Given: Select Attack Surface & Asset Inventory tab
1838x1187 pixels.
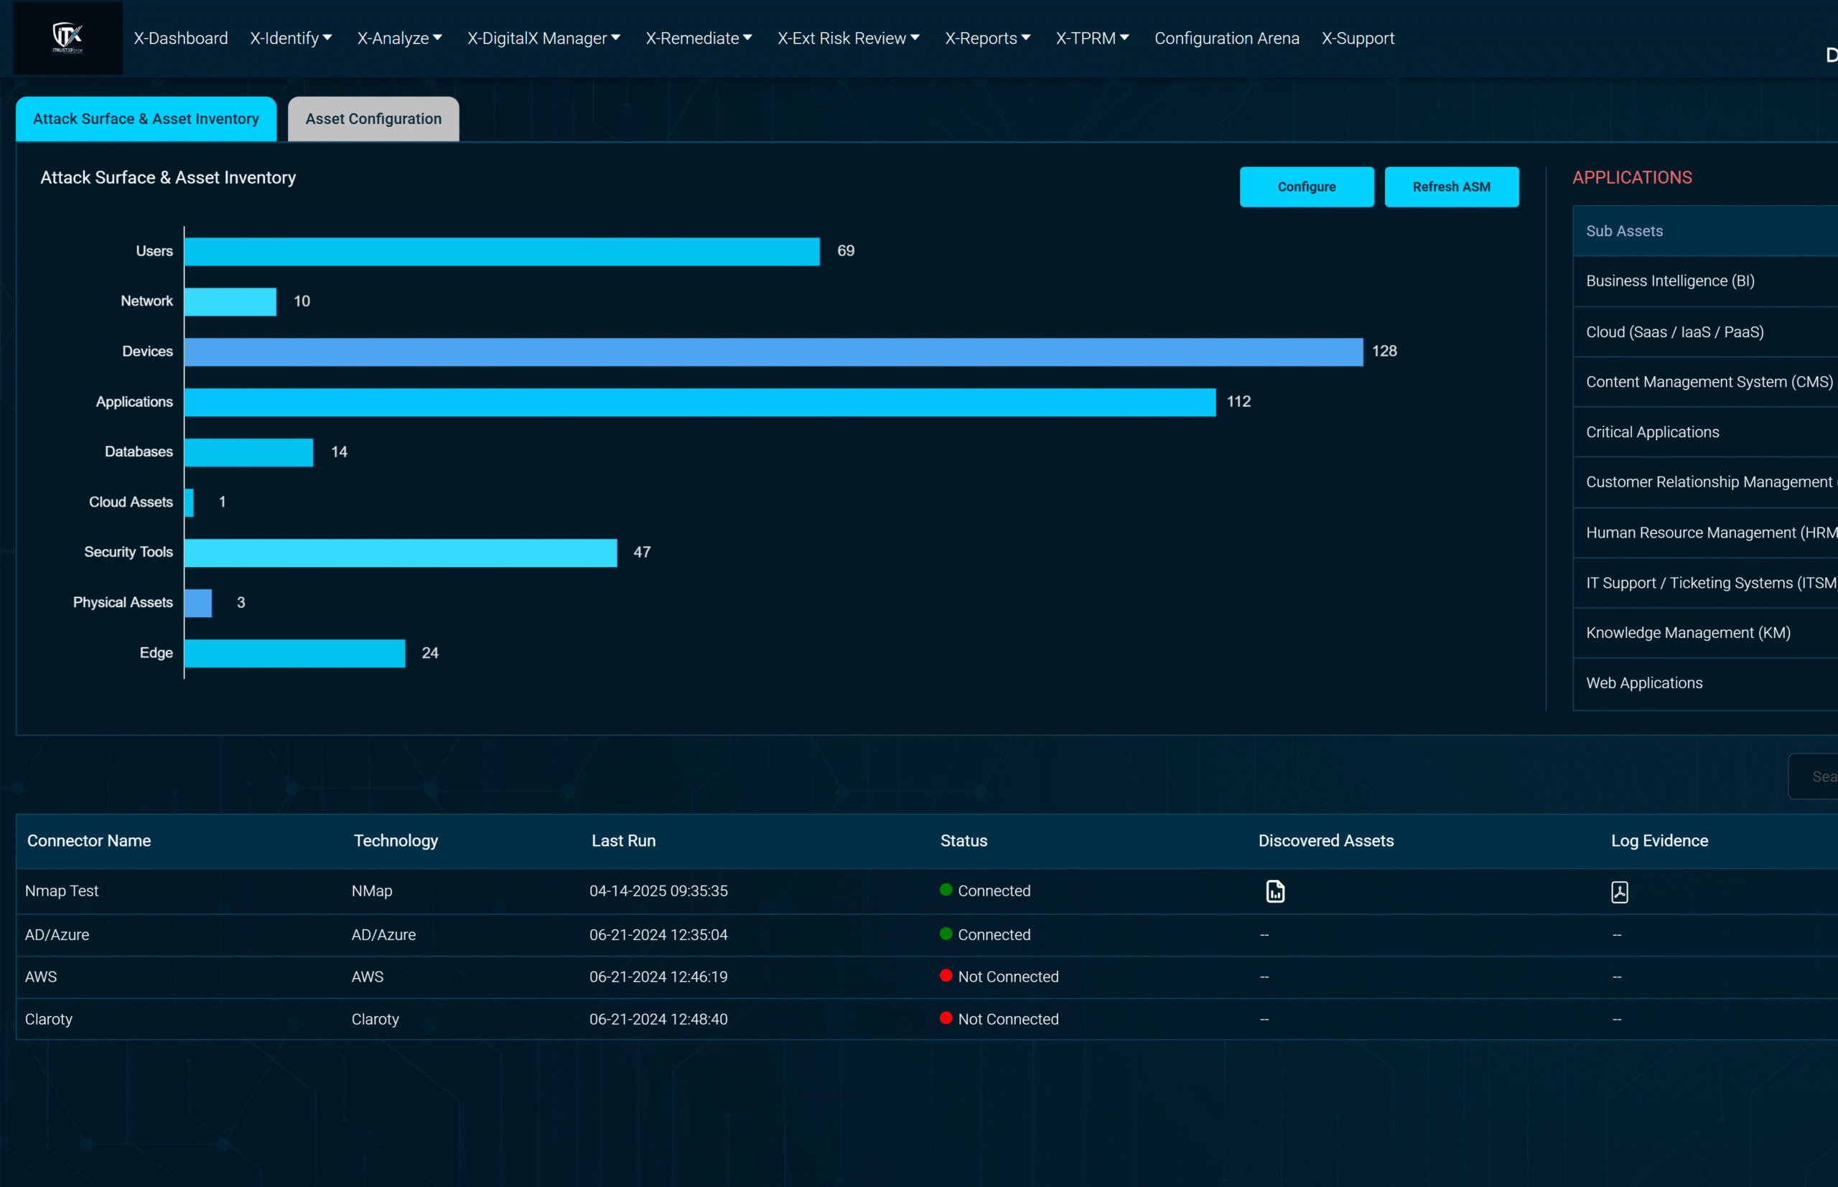Looking at the screenshot, I should pyautogui.click(x=146, y=118).
